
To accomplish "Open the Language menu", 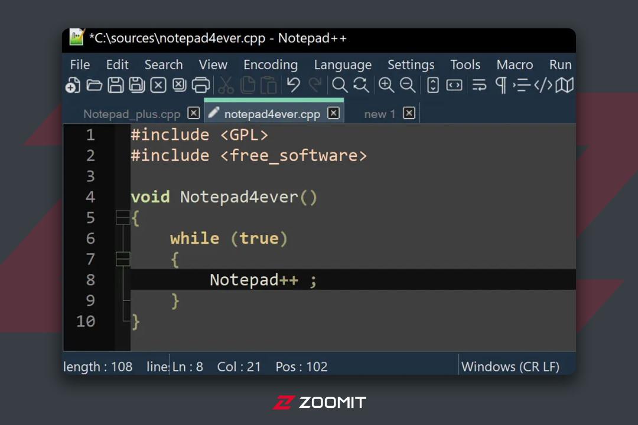I will tap(343, 65).
